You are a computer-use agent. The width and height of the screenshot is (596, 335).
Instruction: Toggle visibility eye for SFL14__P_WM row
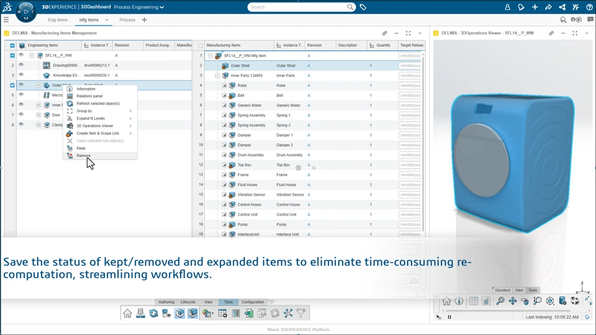click(21, 55)
